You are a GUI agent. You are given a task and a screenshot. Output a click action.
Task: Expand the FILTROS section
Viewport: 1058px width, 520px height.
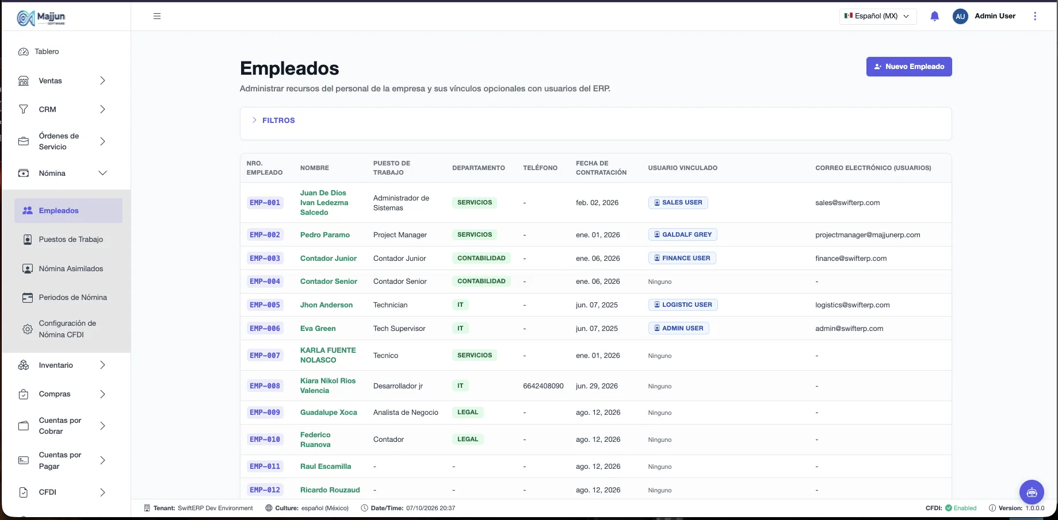pyautogui.click(x=273, y=120)
